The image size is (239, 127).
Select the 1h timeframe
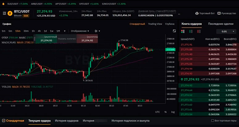point(33,31)
